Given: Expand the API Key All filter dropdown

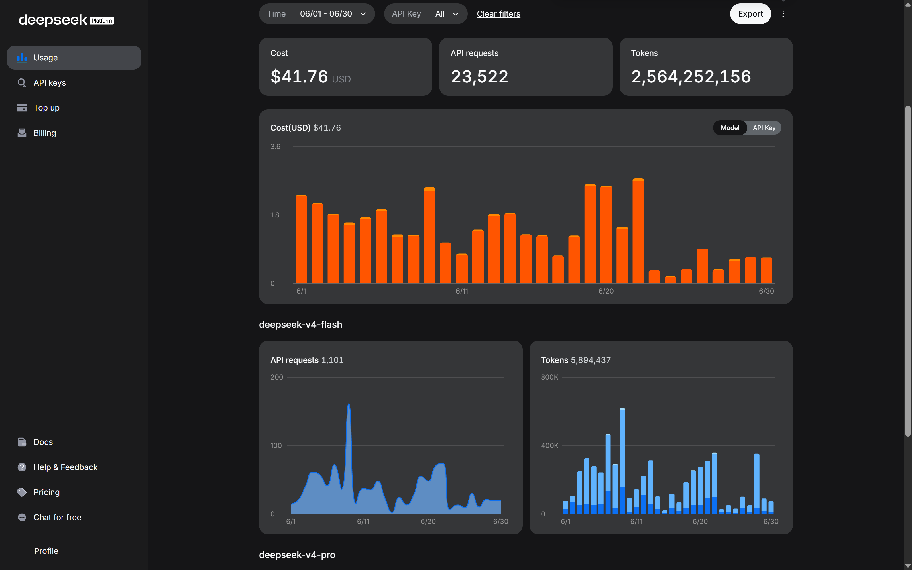Looking at the screenshot, I should pyautogui.click(x=426, y=14).
